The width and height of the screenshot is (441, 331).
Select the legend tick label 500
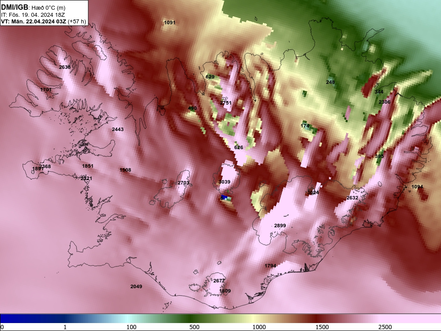click(x=194, y=327)
